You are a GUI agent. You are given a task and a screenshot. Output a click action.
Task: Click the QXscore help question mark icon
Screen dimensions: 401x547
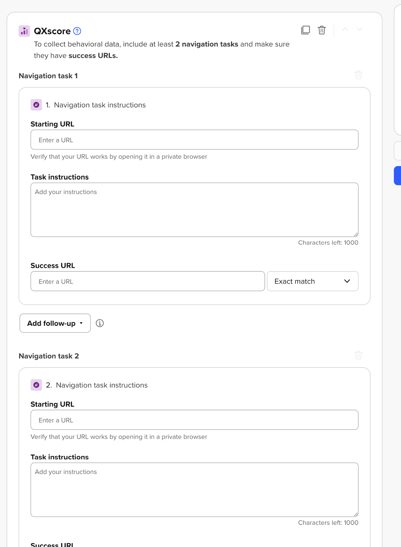pos(77,31)
